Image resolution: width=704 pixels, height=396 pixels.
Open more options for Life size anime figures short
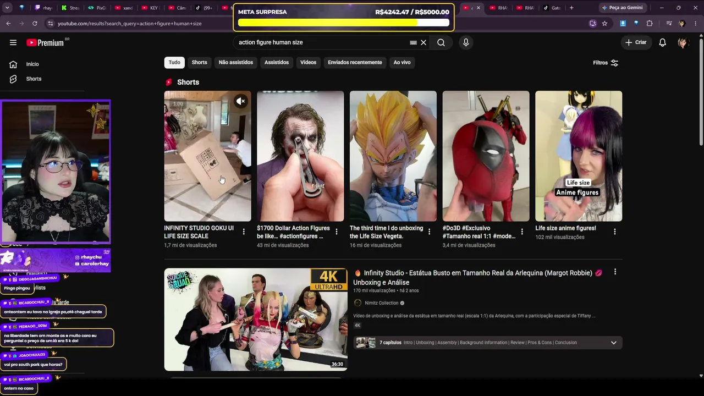[615, 232]
